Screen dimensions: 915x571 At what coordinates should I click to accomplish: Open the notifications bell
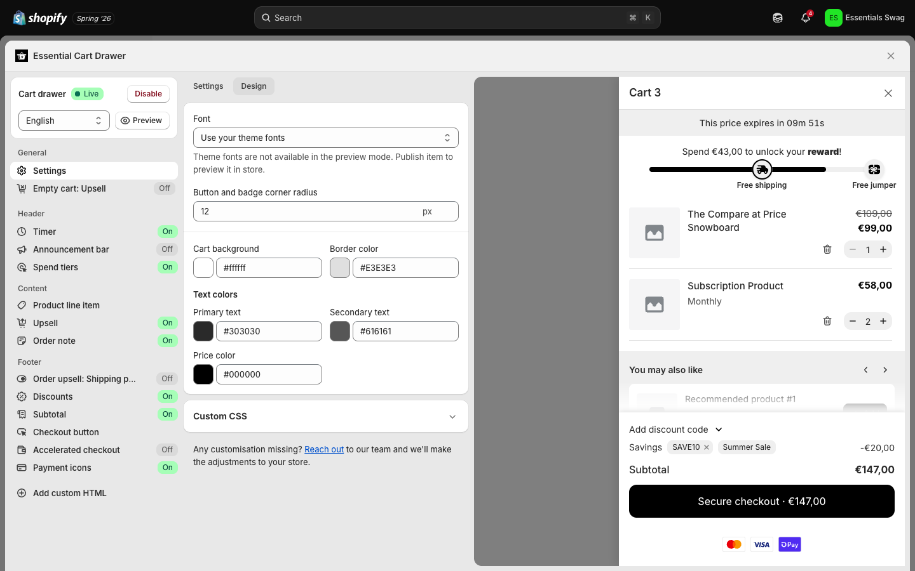click(x=806, y=18)
